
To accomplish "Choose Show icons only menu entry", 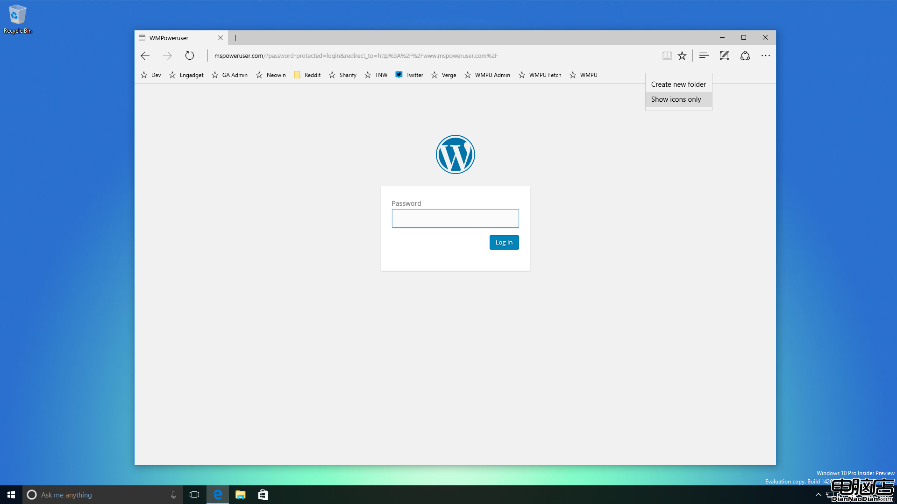I will [x=678, y=99].
